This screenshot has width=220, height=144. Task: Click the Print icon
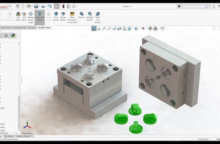coord(43,7)
